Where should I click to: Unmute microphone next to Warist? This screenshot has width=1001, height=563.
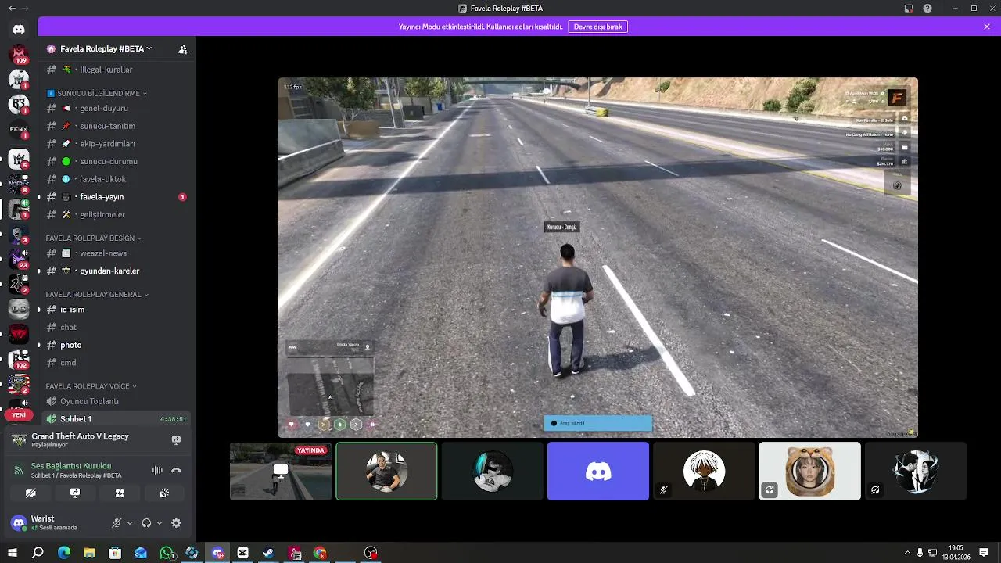tap(117, 523)
